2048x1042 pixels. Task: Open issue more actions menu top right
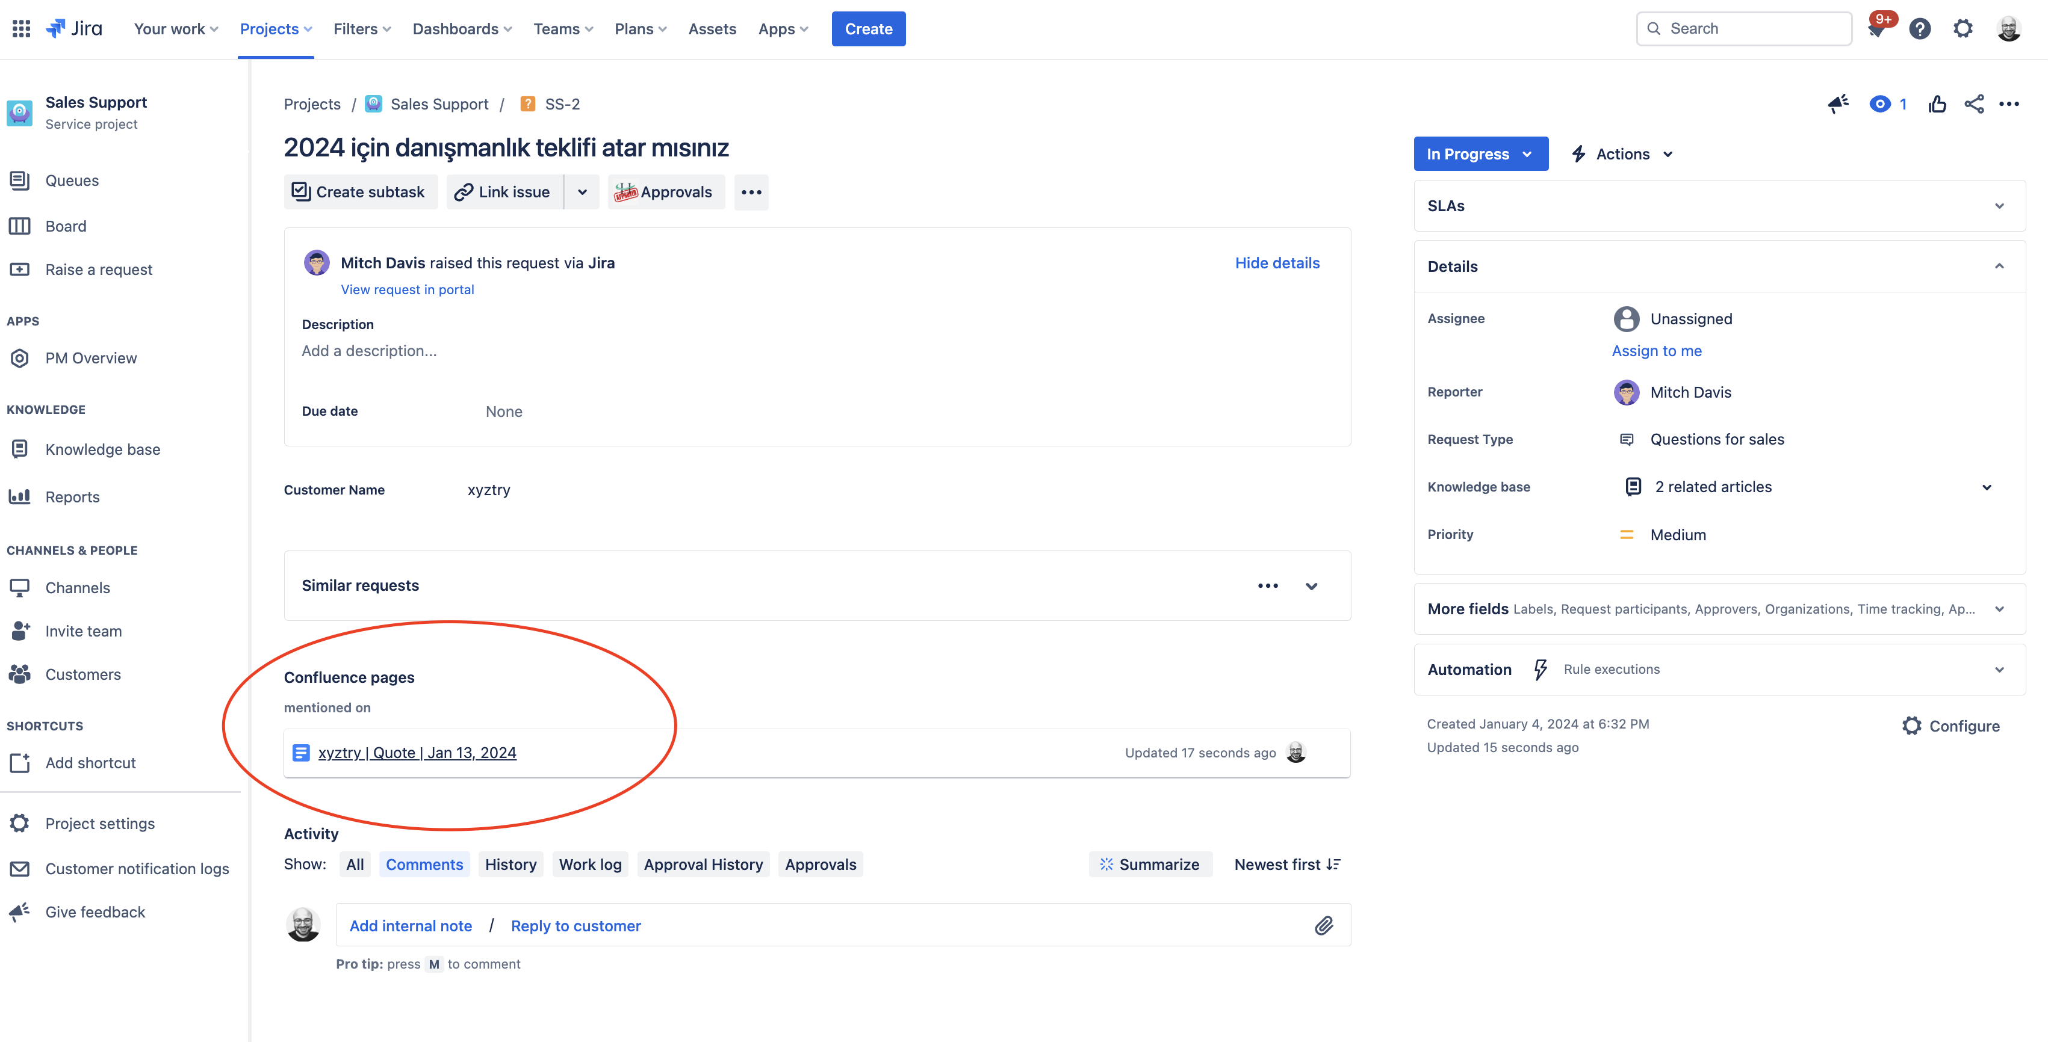coord(2010,103)
